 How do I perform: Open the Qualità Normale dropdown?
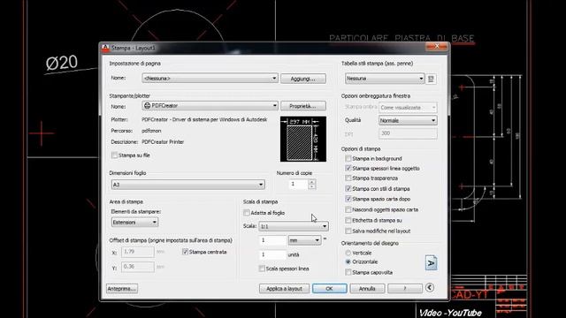[408, 120]
